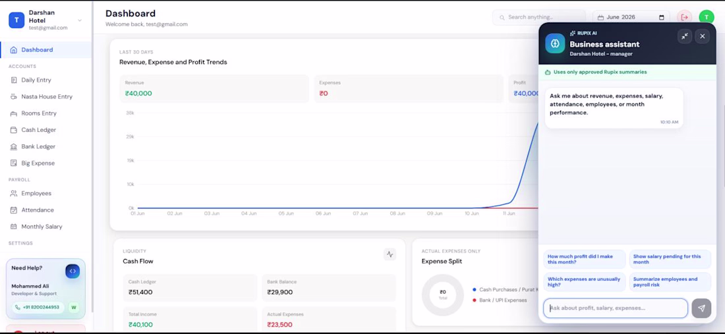Minimize the Business assistant chat panel
The width and height of the screenshot is (725, 334).
click(684, 36)
